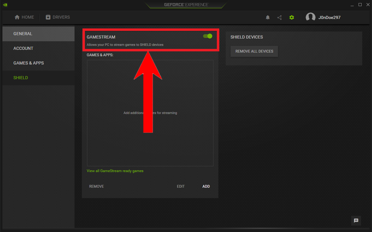This screenshot has height=232, width=372.
Task: Click the Remove button under games list
Action: [x=97, y=186]
